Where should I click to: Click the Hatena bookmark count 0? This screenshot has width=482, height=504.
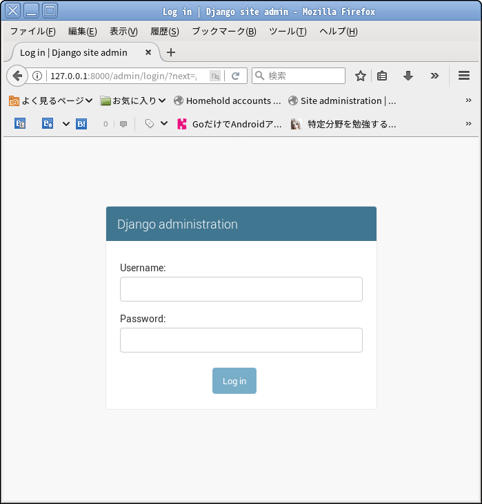point(106,124)
